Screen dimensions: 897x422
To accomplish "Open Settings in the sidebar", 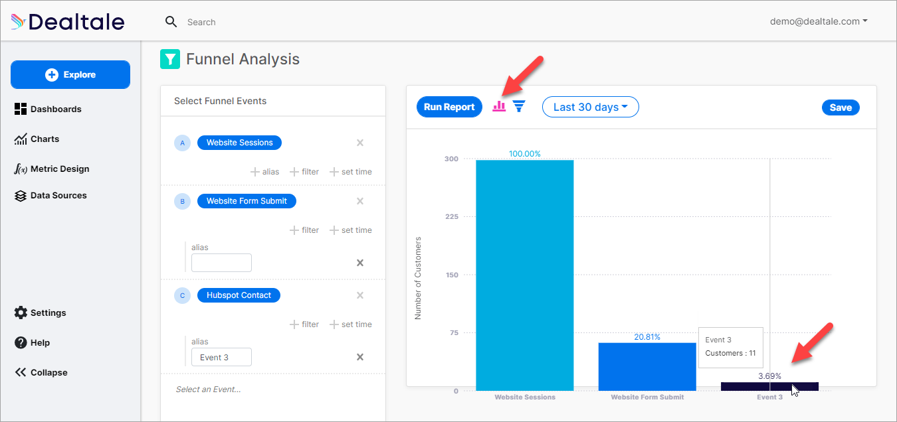I will coord(40,313).
